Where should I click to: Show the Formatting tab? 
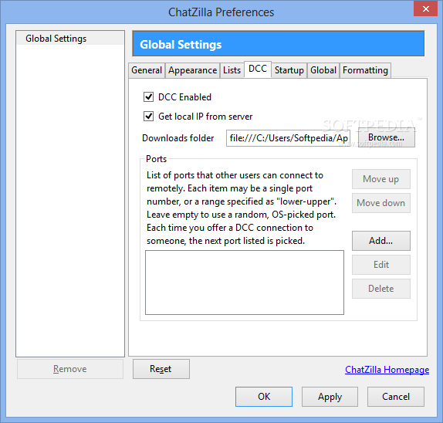[x=365, y=70]
